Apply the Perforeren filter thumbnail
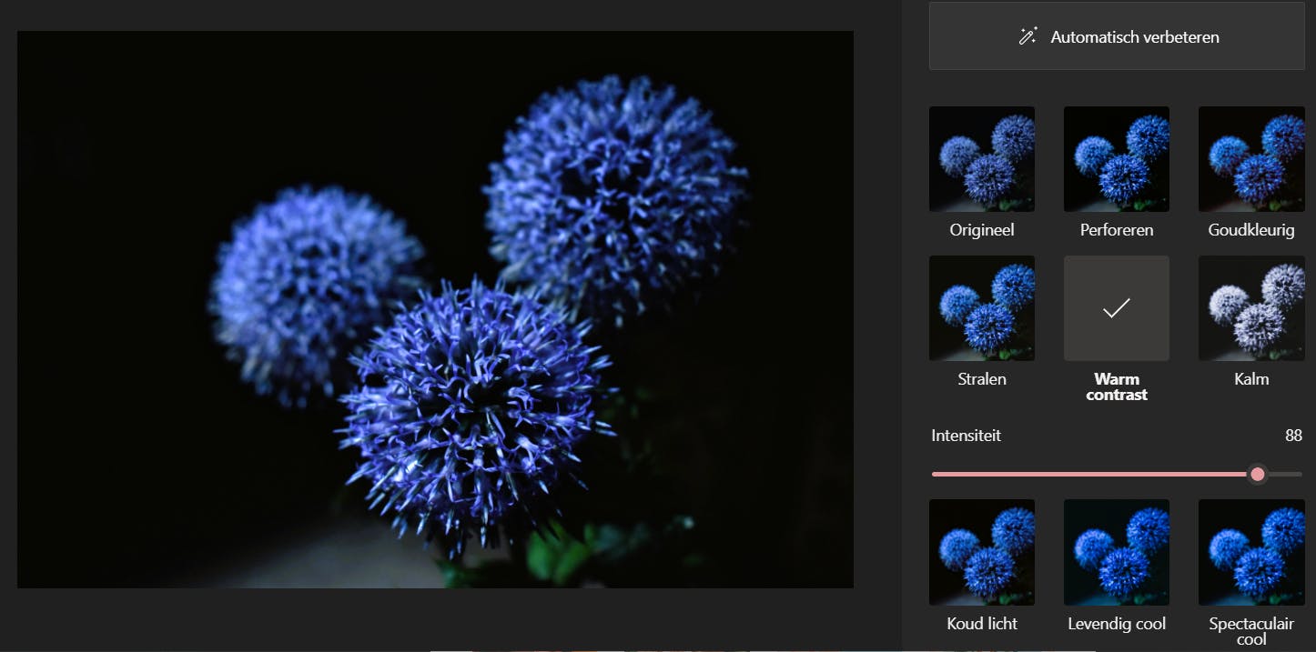 pyautogui.click(x=1117, y=159)
